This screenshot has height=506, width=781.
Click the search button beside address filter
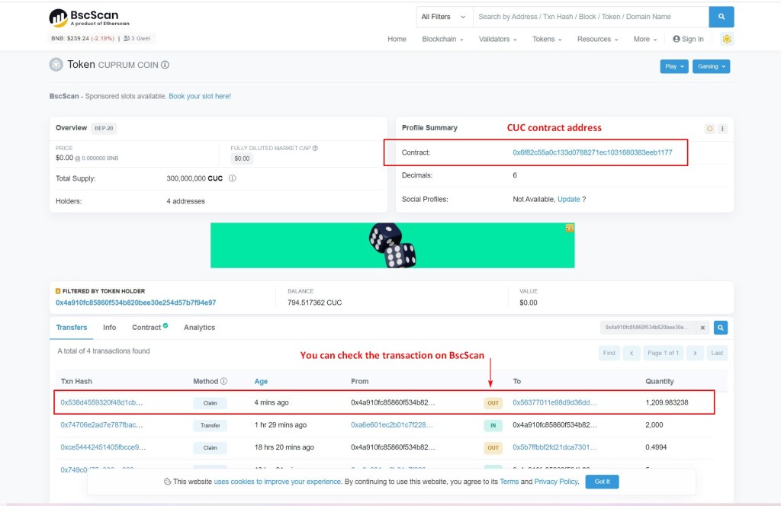721,328
